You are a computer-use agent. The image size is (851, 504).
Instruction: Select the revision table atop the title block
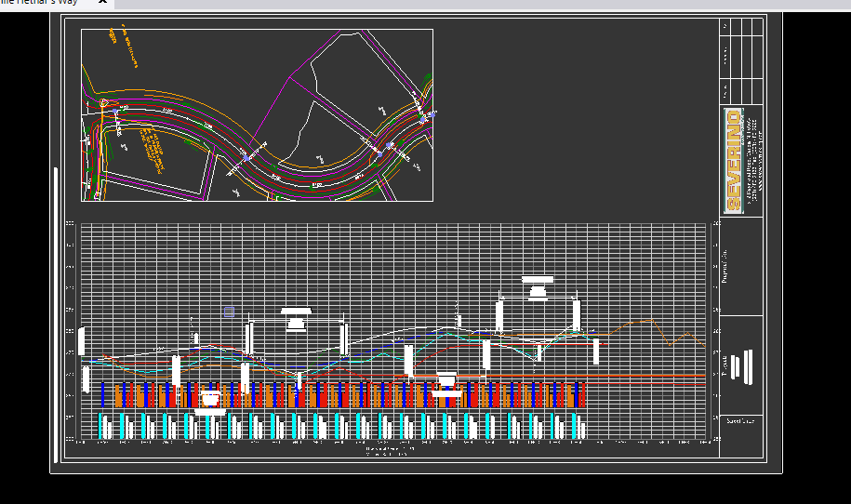pyautogui.click(x=741, y=60)
